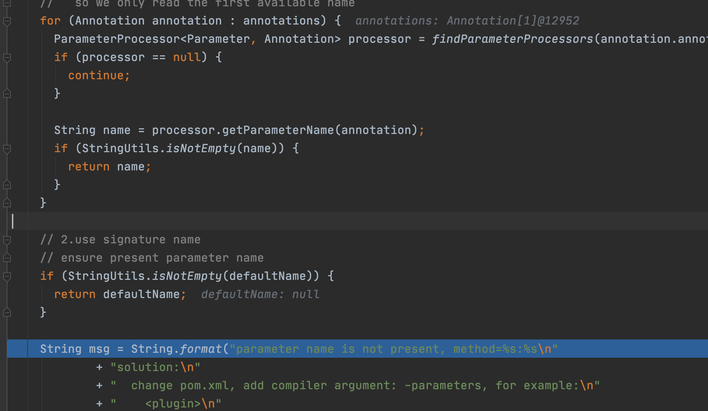Screen dimensions: 708x411
Task: Click inline debug value 'defaultName: null'
Action: (x=260, y=294)
